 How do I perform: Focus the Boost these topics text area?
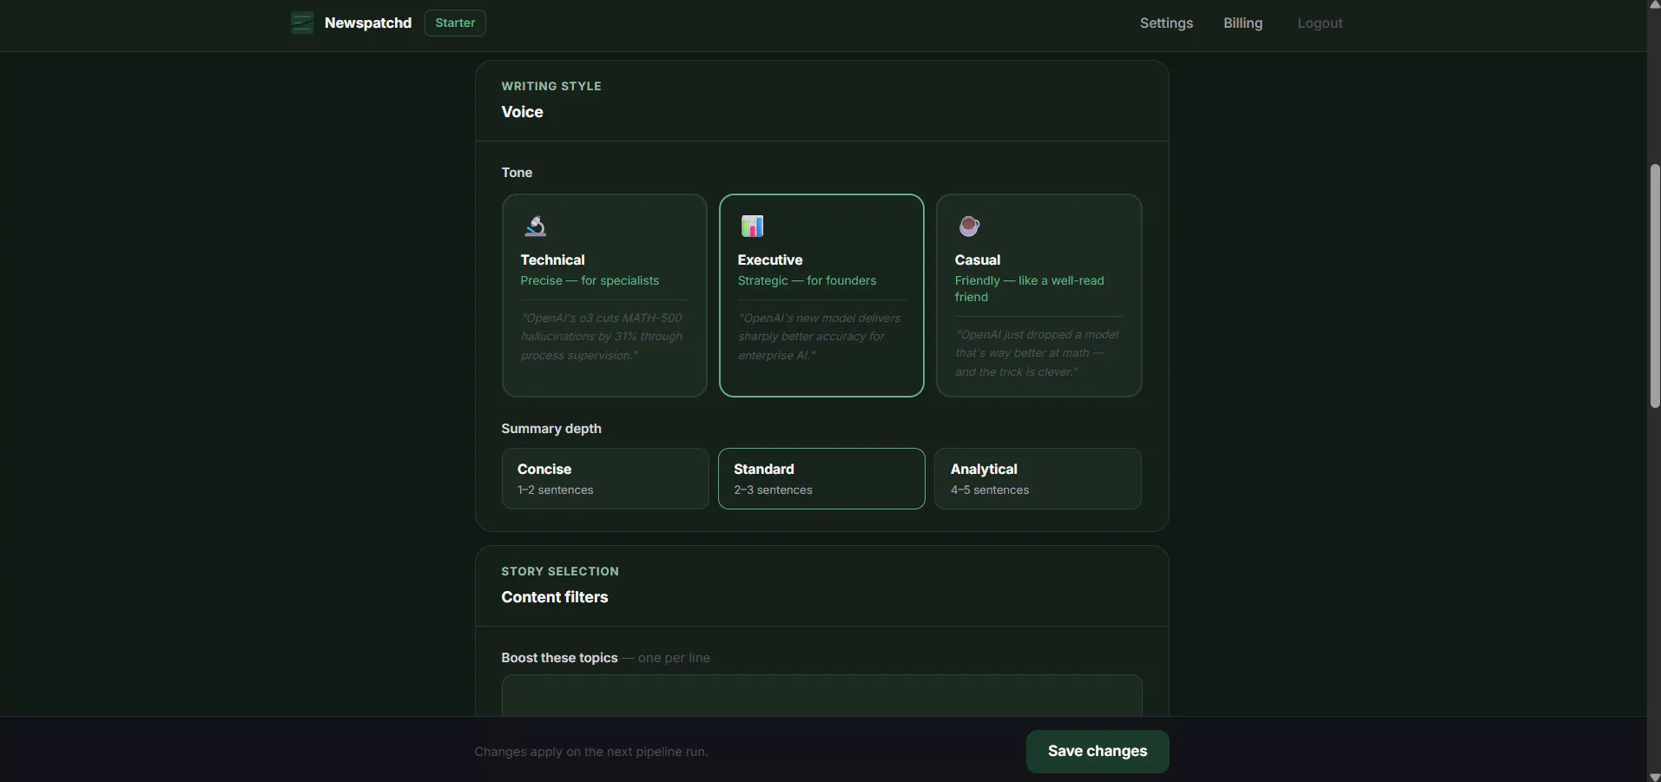pyautogui.click(x=821, y=696)
